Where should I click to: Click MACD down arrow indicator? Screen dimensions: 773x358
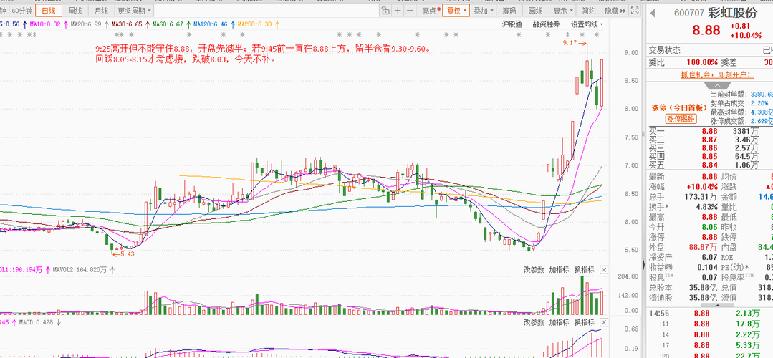point(59,322)
